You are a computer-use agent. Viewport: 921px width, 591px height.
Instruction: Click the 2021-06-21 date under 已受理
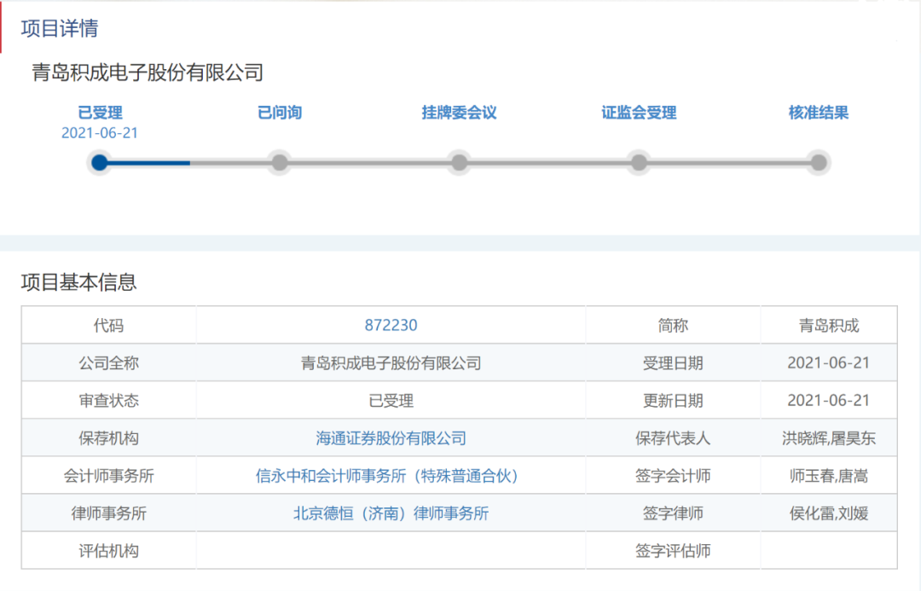(100, 133)
